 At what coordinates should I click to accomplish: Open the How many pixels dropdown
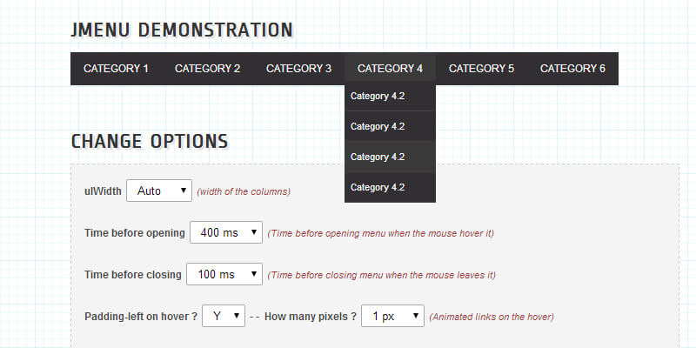(392, 316)
